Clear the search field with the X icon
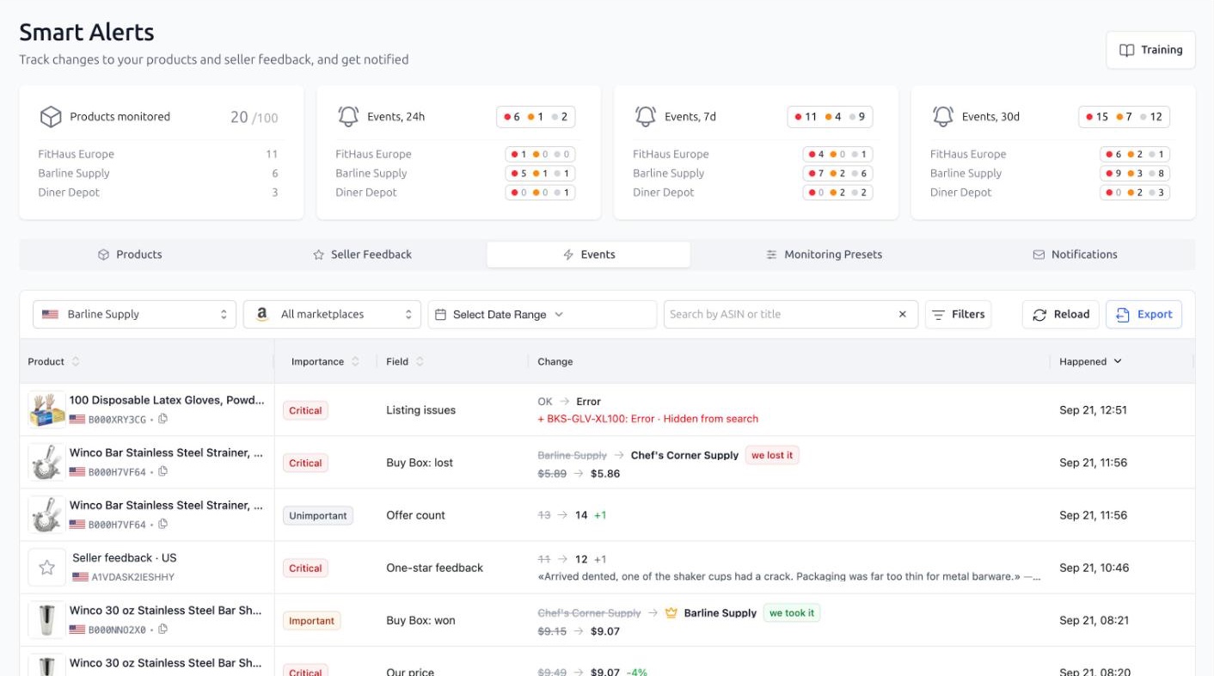Viewport: 1214px width, 676px height. point(903,315)
